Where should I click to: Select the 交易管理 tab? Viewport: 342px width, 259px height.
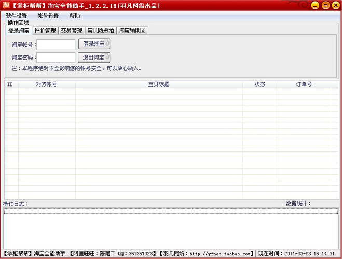[71, 31]
